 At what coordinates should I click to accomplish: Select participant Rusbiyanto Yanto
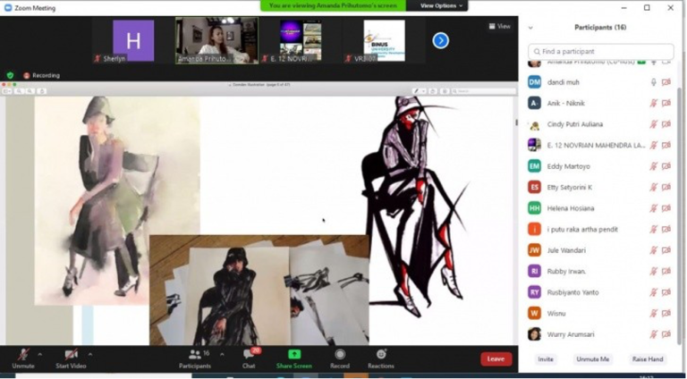tap(600, 292)
